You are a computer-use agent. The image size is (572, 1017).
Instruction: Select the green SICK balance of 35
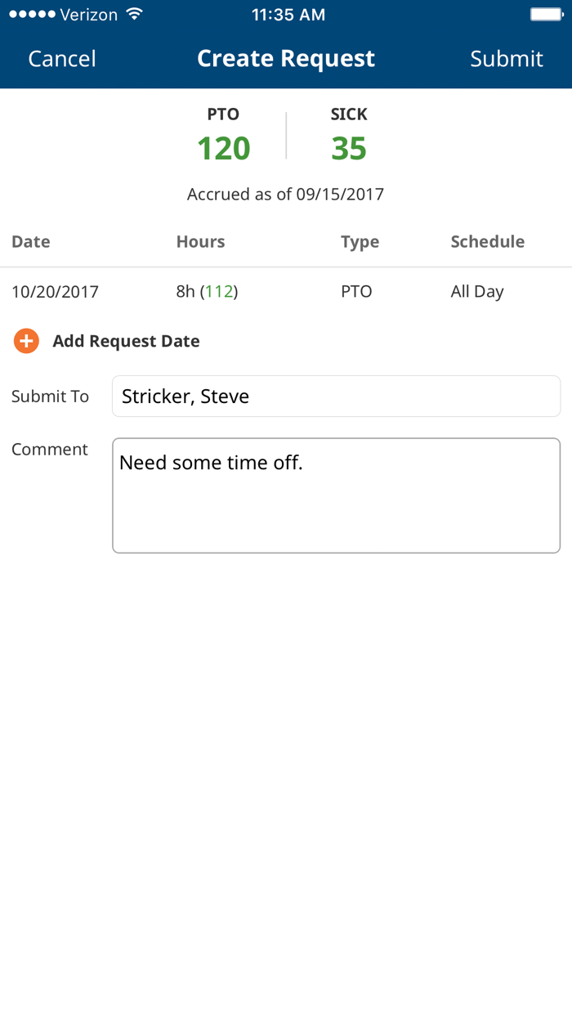[349, 148]
